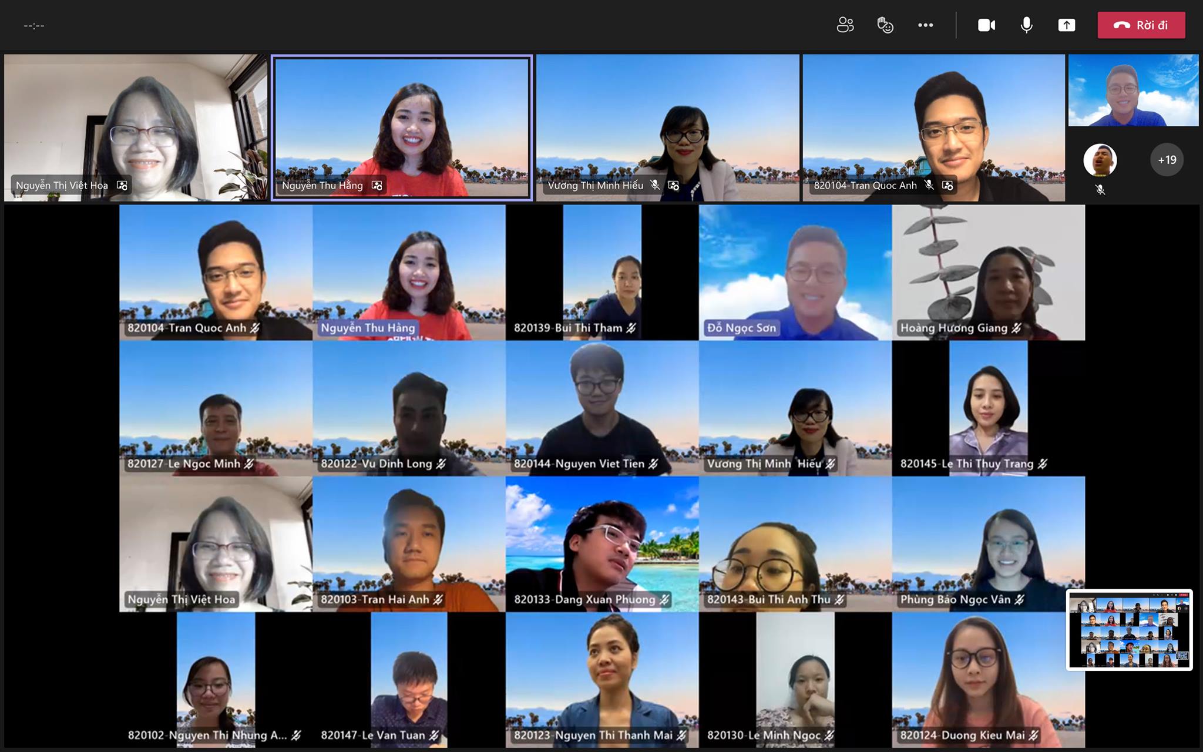Open the participants panel icon
This screenshot has width=1203, height=752.
point(845,25)
